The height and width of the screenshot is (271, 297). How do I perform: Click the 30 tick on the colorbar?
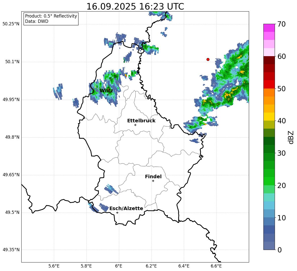[281, 153]
